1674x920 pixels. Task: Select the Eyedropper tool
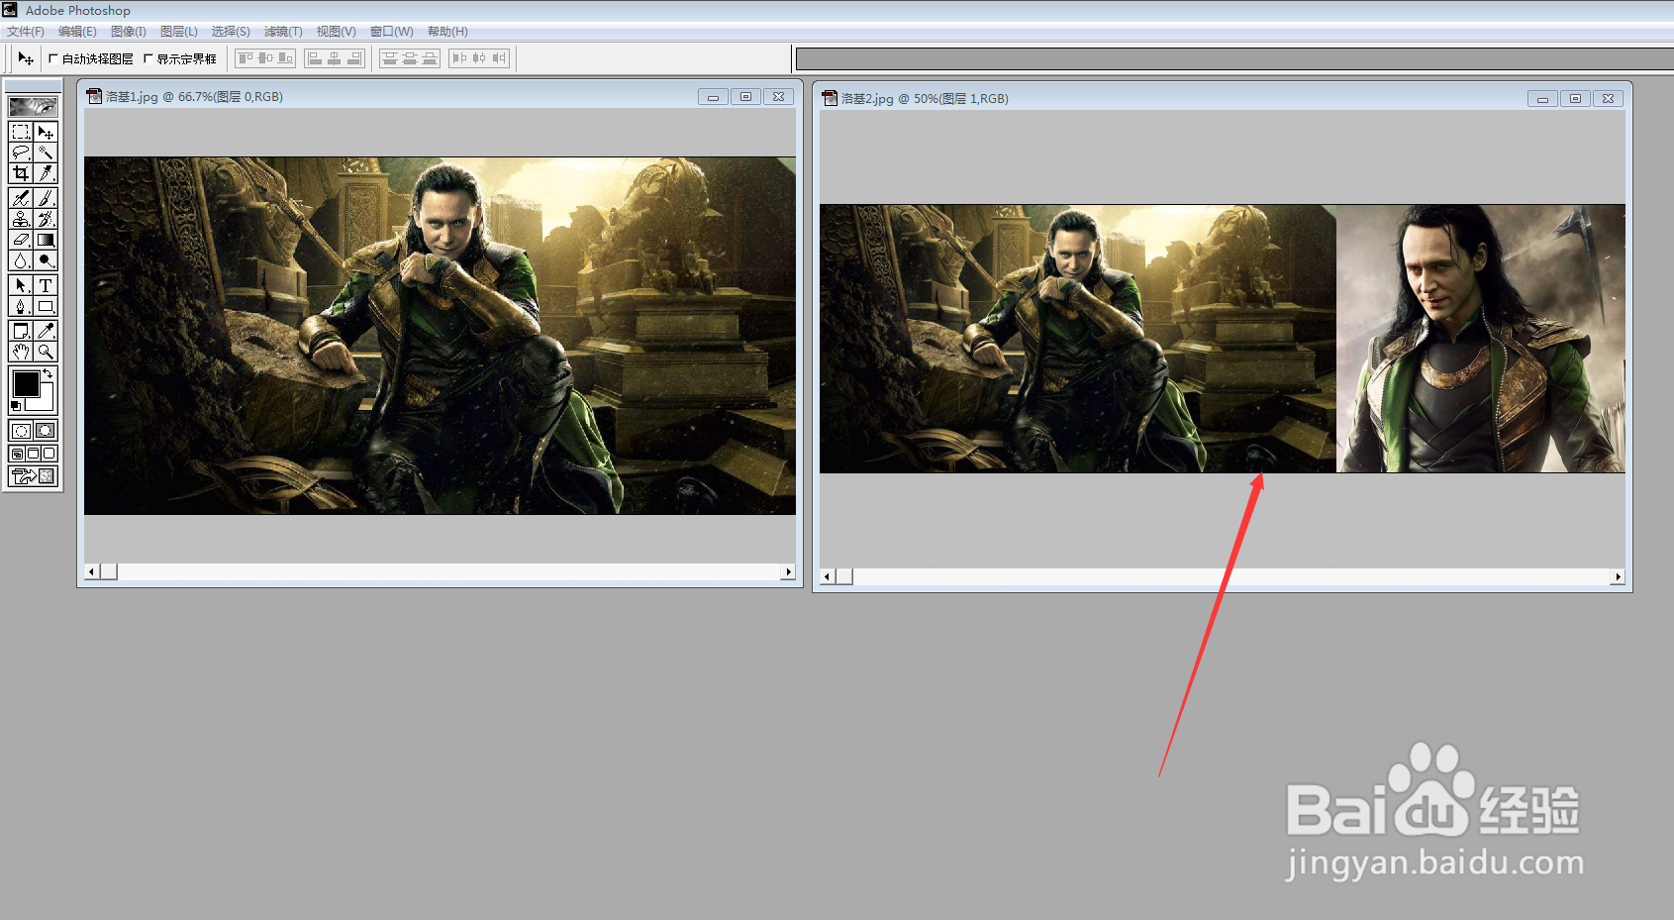coord(46,331)
